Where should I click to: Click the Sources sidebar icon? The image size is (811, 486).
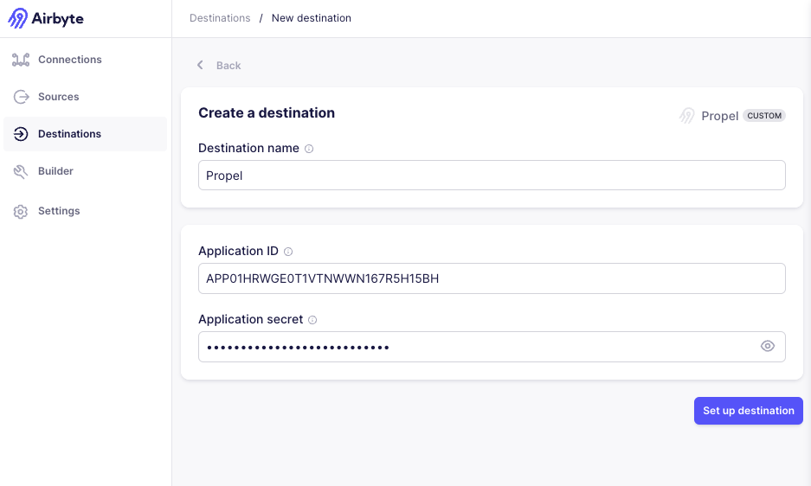click(x=22, y=97)
